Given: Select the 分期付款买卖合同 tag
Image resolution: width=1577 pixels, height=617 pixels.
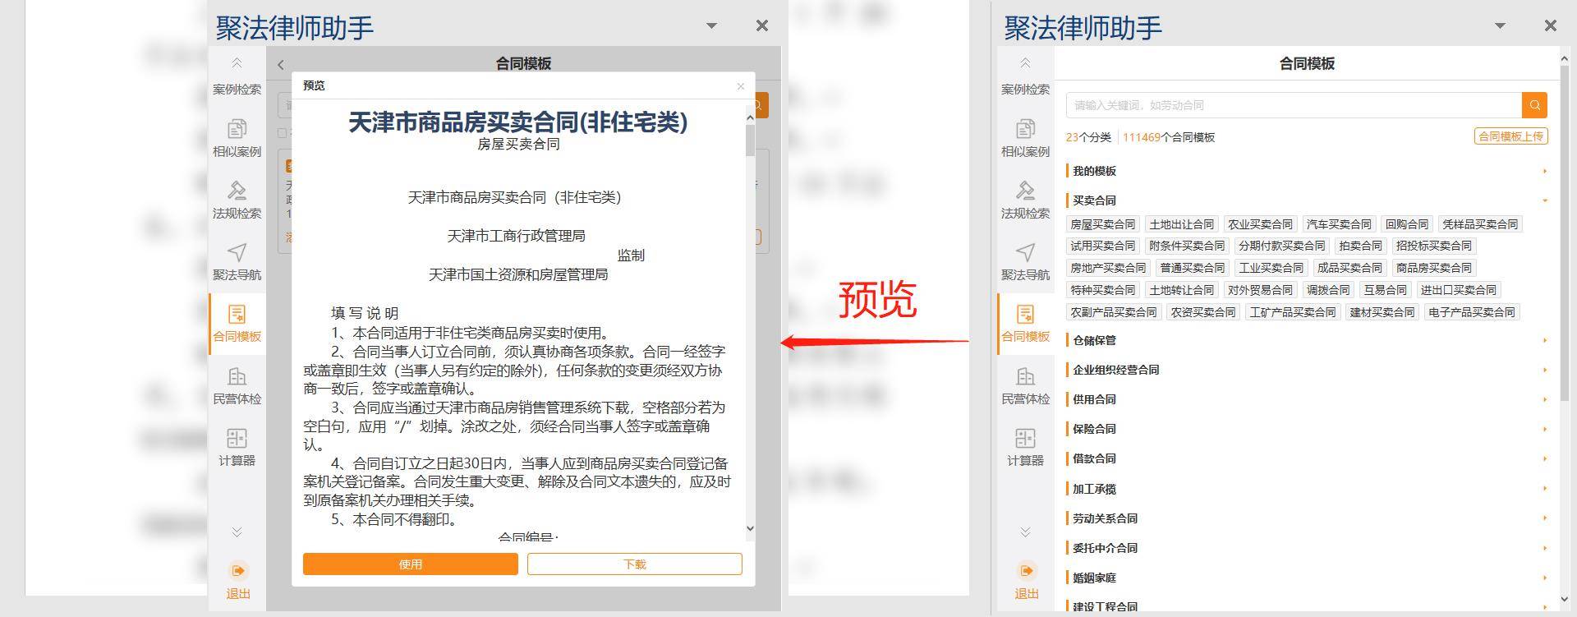Looking at the screenshot, I should (1281, 246).
